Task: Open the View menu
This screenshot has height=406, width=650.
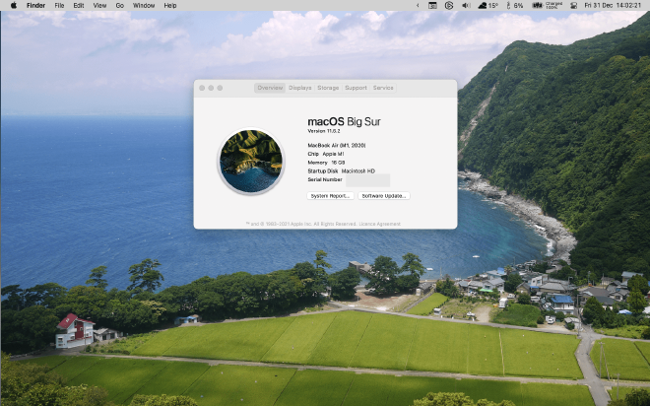Action: pos(99,5)
